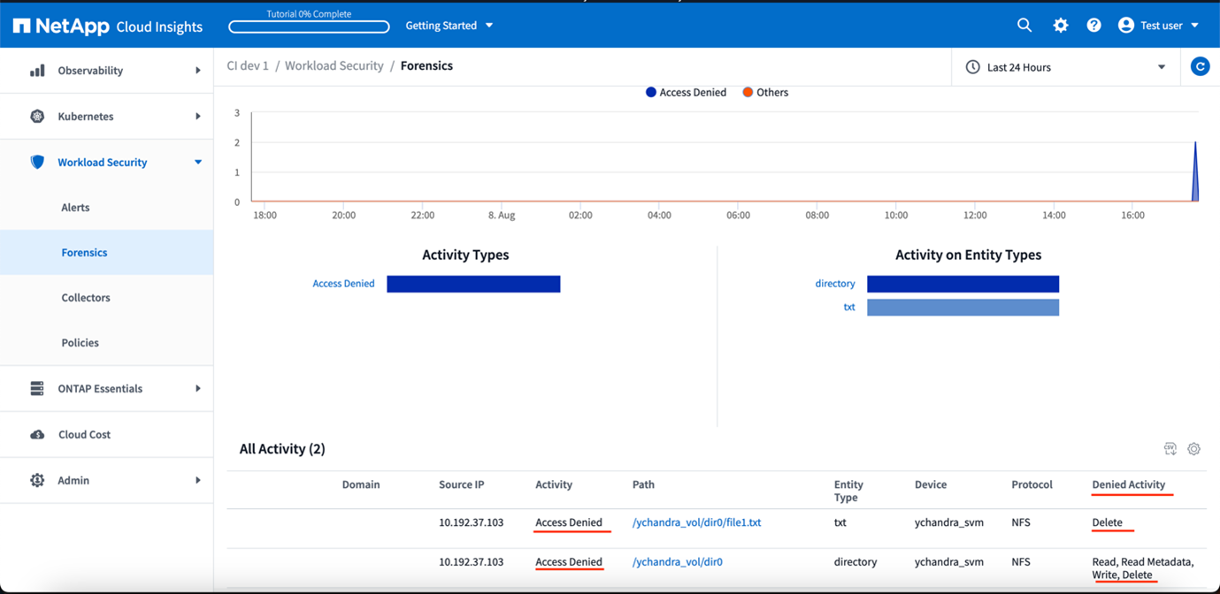Click the tutorial progress bar
Screen dimensions: 1220x594
pyautogui.click(x=309, y=27)
